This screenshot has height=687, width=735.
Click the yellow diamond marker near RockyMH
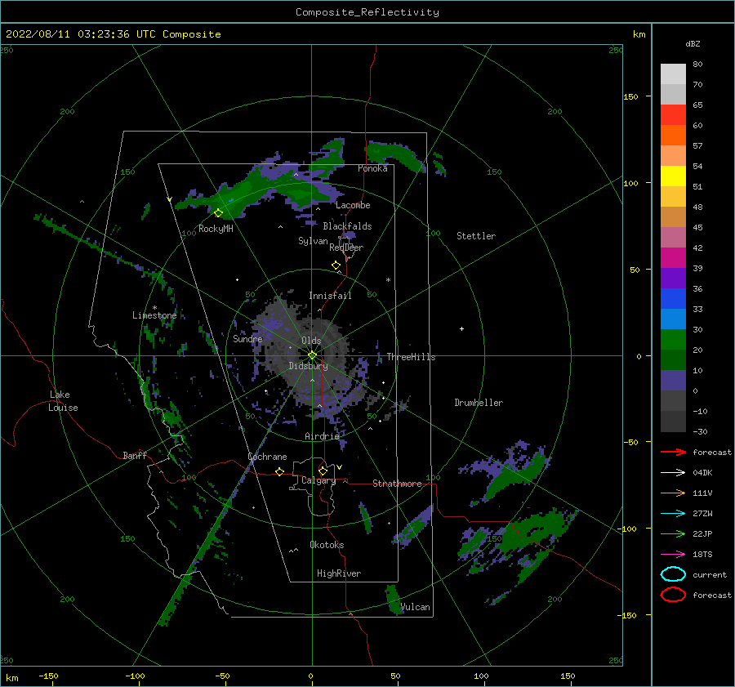pos(218,213)
